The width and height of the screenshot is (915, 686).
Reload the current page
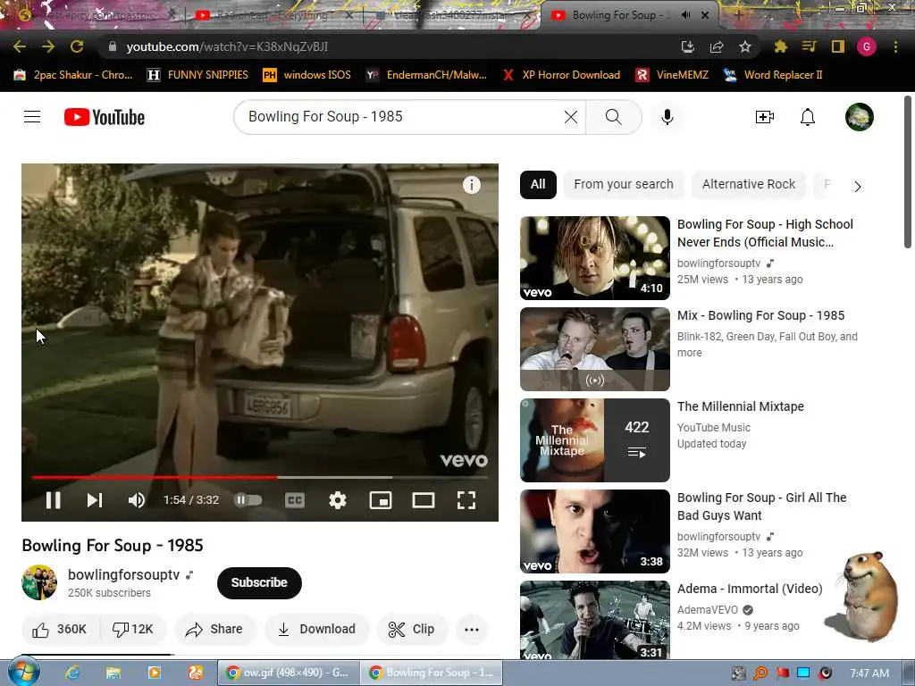77,46
